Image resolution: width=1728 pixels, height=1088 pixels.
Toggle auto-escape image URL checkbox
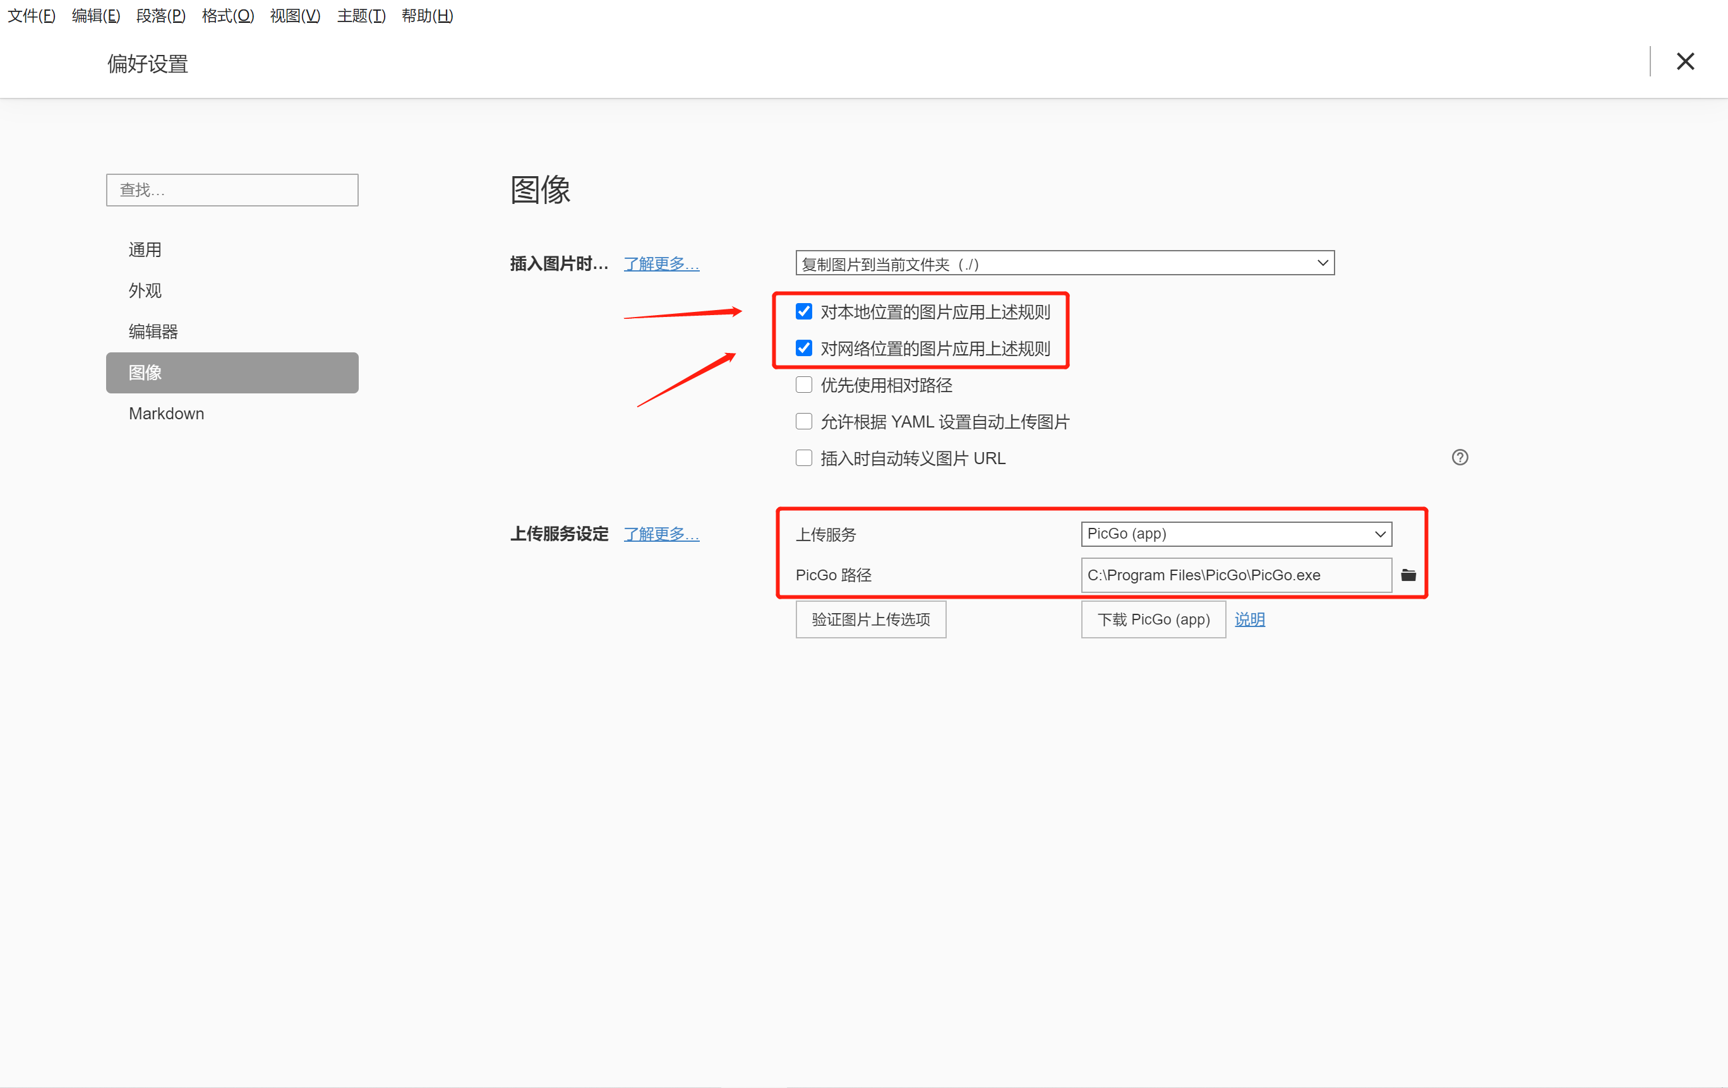804,458
